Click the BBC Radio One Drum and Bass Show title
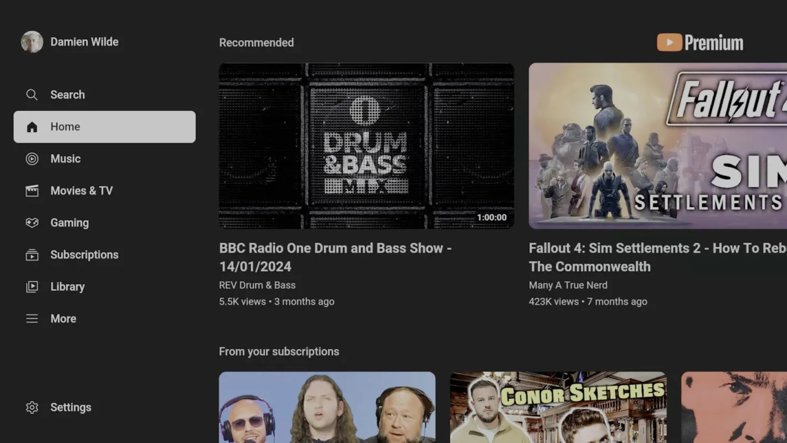This screenshot has height=443, width=787. point(335,257)
